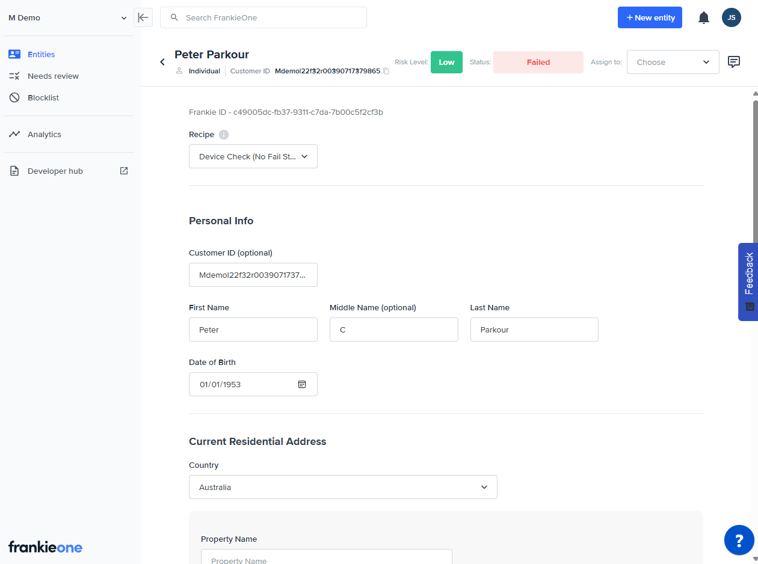
Task: Select the Entities sidebar icon
Action: [x=14, y=54]
